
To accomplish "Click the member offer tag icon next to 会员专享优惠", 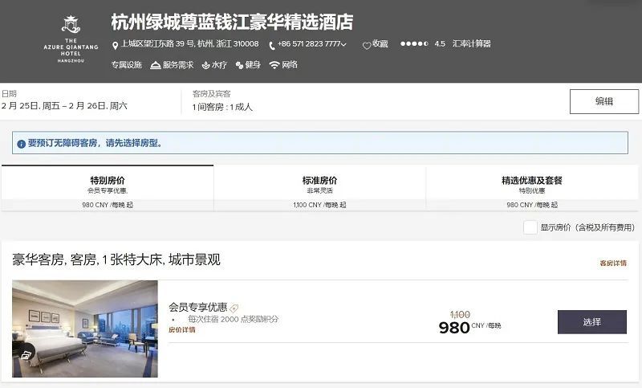I will pos(234,308).
